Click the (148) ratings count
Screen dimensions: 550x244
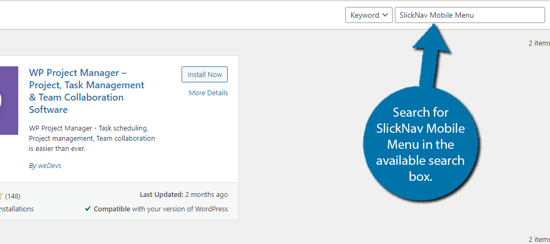point(13,196)
